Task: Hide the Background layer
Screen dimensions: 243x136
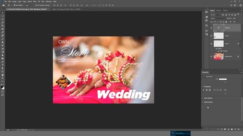Action: (x=211, y=56)
